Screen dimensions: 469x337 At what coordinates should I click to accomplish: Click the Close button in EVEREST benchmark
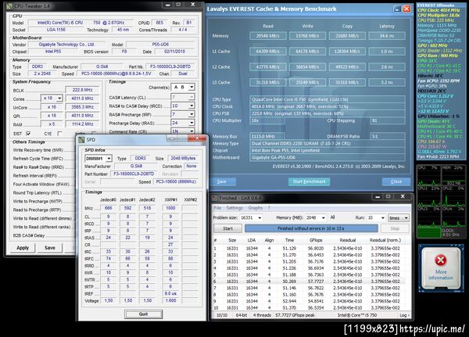click(396, 181)
